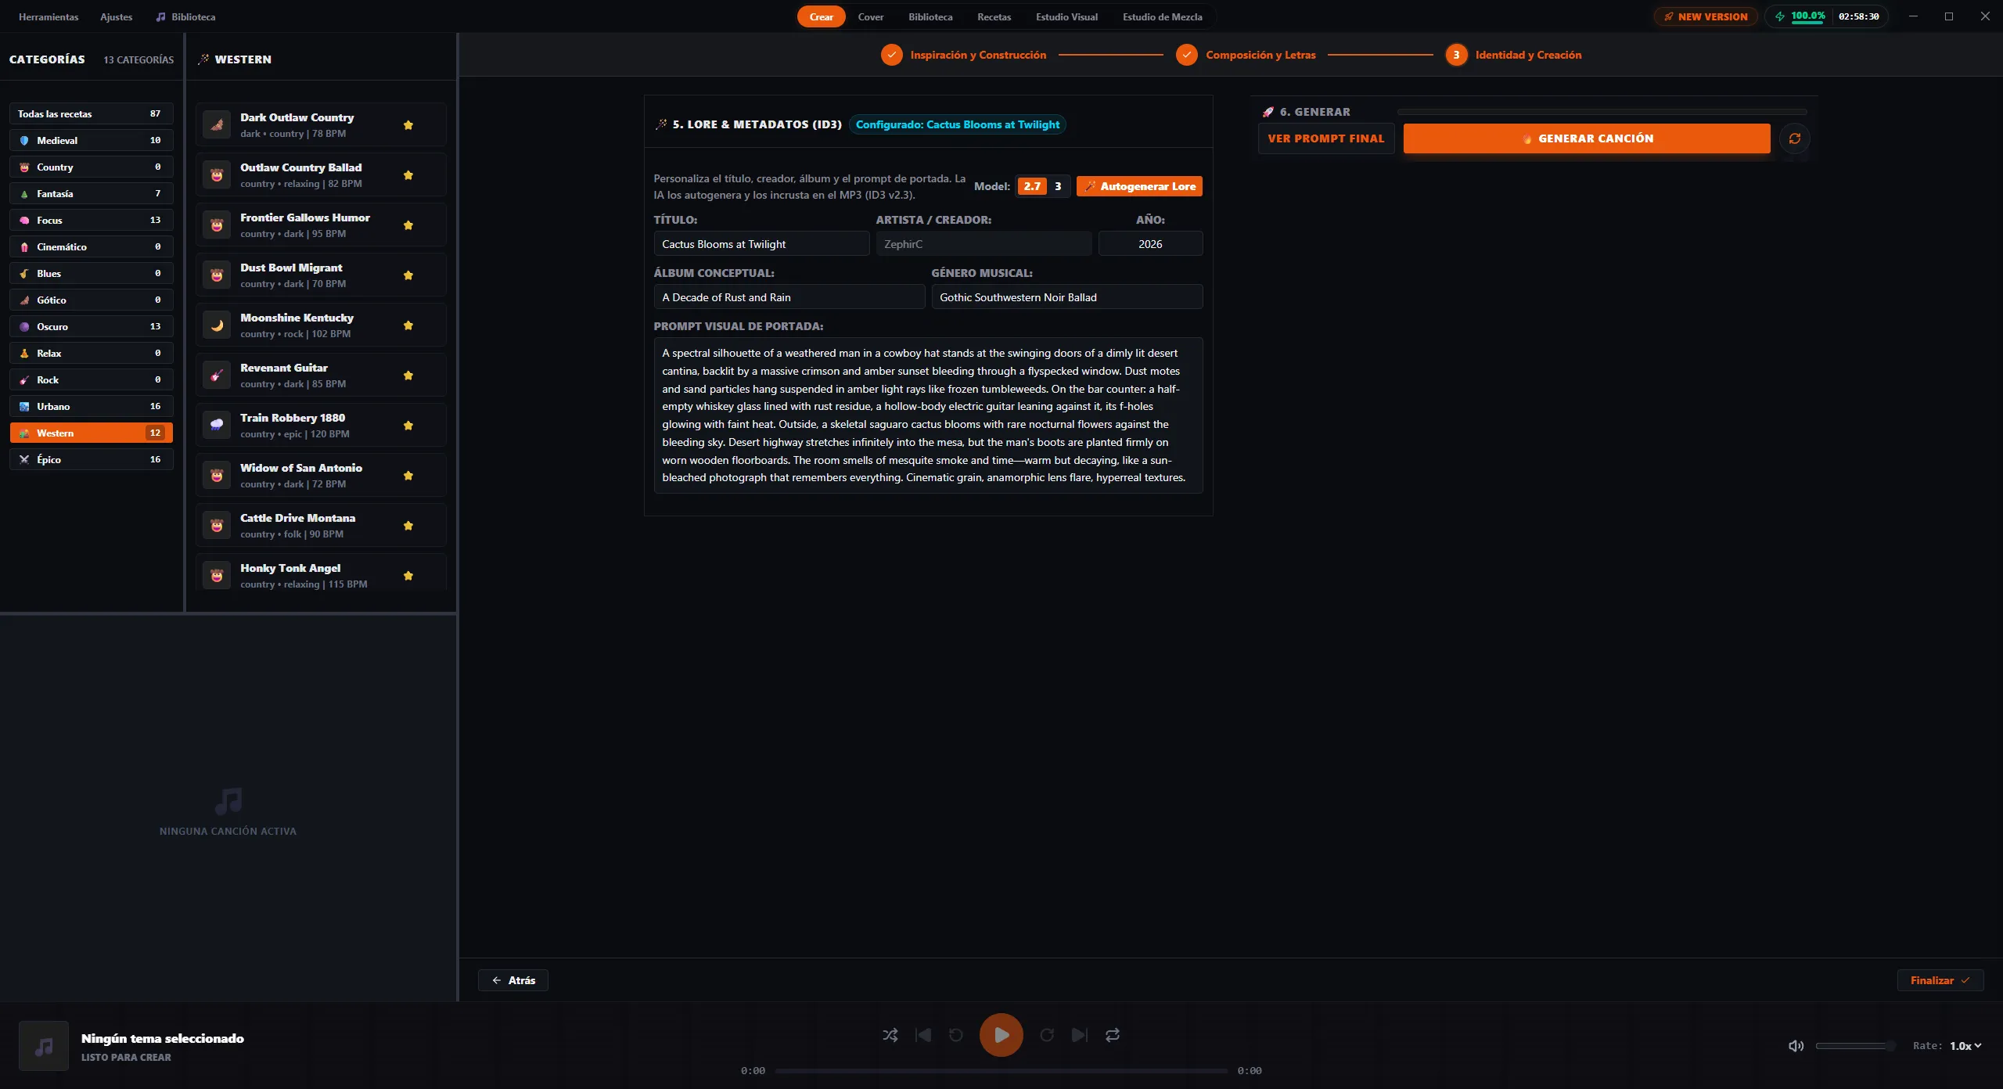
Task: Click the Urbano city category icon
Action: pyautogui.click(x=24, y=407)
